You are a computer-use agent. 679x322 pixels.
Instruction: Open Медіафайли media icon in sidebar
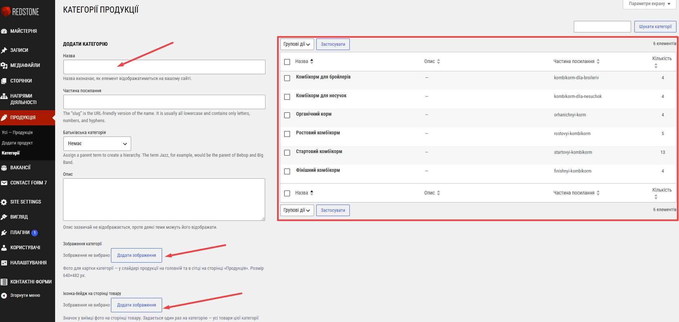(x=4, y=66)
